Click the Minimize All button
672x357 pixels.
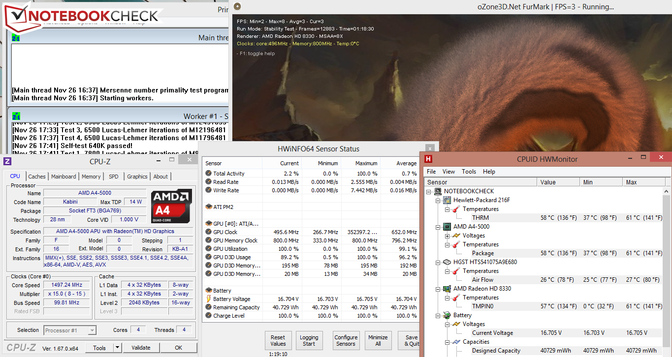click(378, 341)
